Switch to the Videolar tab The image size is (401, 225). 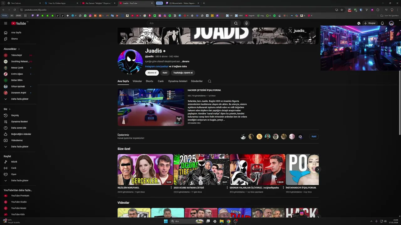pyautogui.click(x=137, y=81)
